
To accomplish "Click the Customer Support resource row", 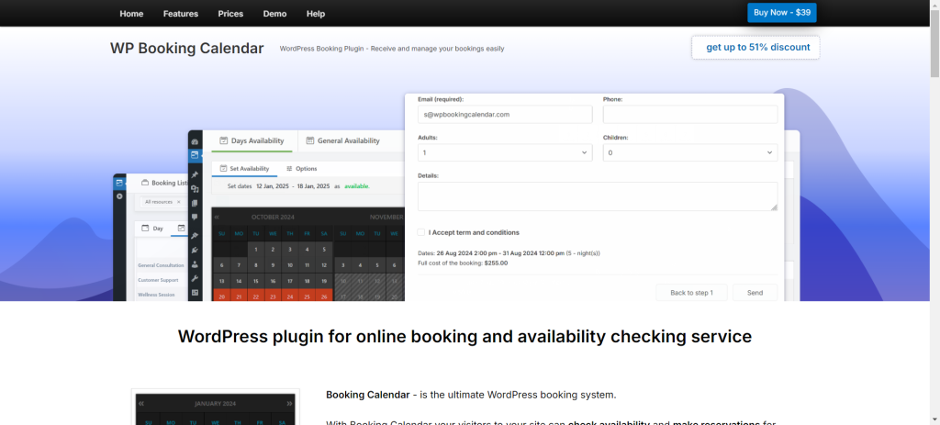I will [160, 280].
